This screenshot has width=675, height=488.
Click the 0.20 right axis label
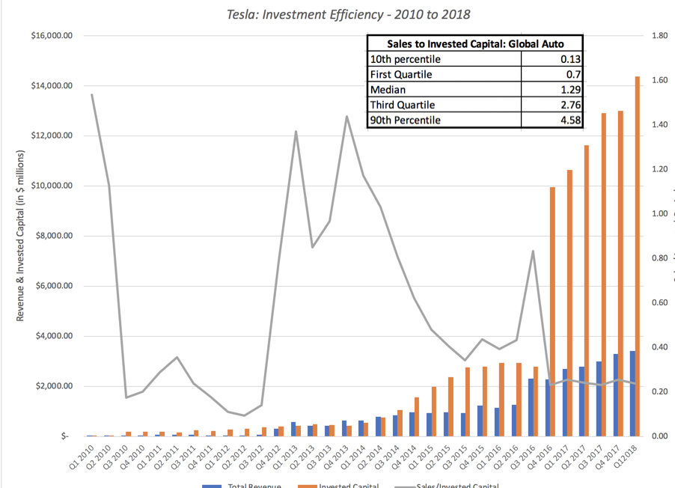(659, 391)
